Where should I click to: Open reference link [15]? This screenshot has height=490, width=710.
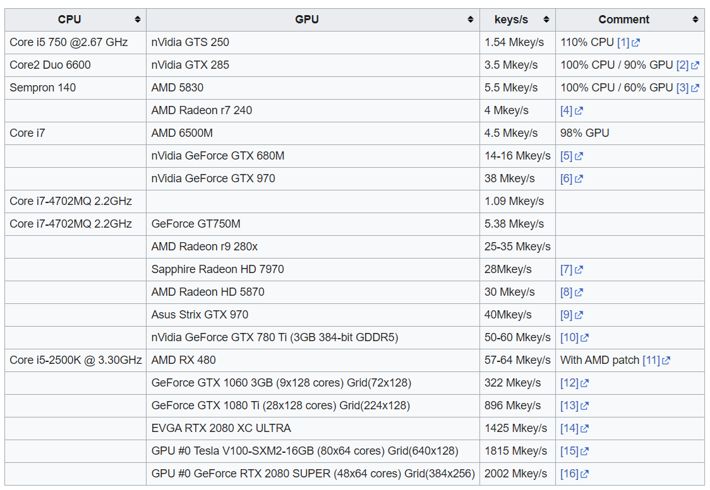tap(575, 451)
